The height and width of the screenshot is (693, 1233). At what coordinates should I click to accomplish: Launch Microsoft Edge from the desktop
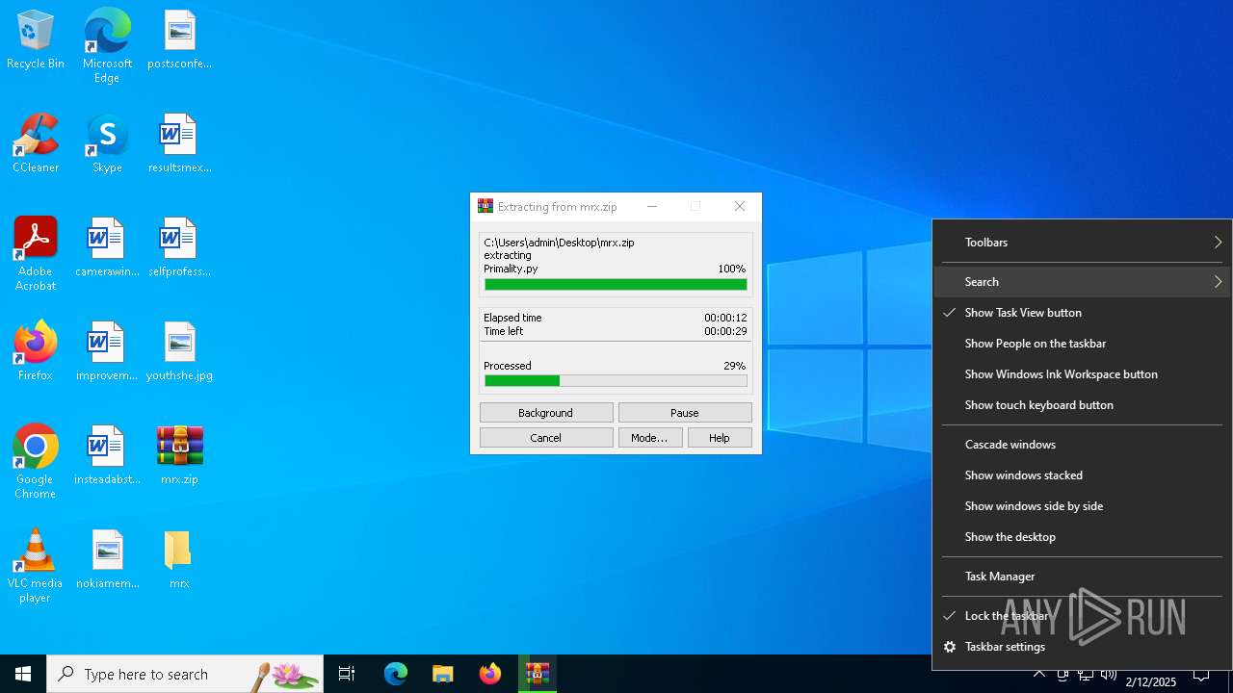click(107, 47)
